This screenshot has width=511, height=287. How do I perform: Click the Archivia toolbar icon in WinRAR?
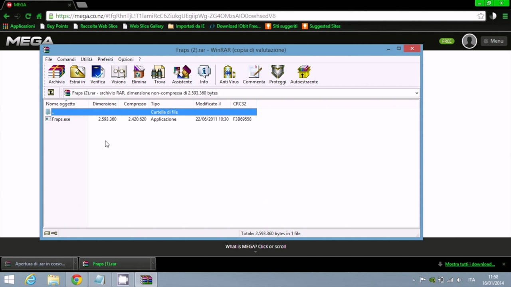(56, 75)
